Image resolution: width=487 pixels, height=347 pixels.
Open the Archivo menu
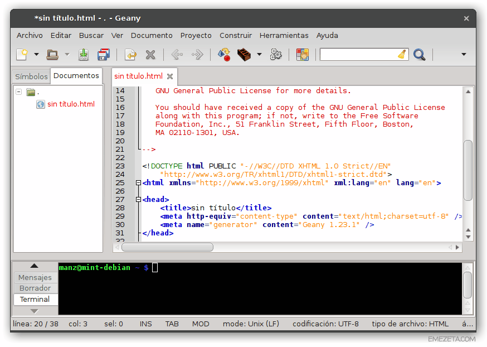(x=30, y=36)
